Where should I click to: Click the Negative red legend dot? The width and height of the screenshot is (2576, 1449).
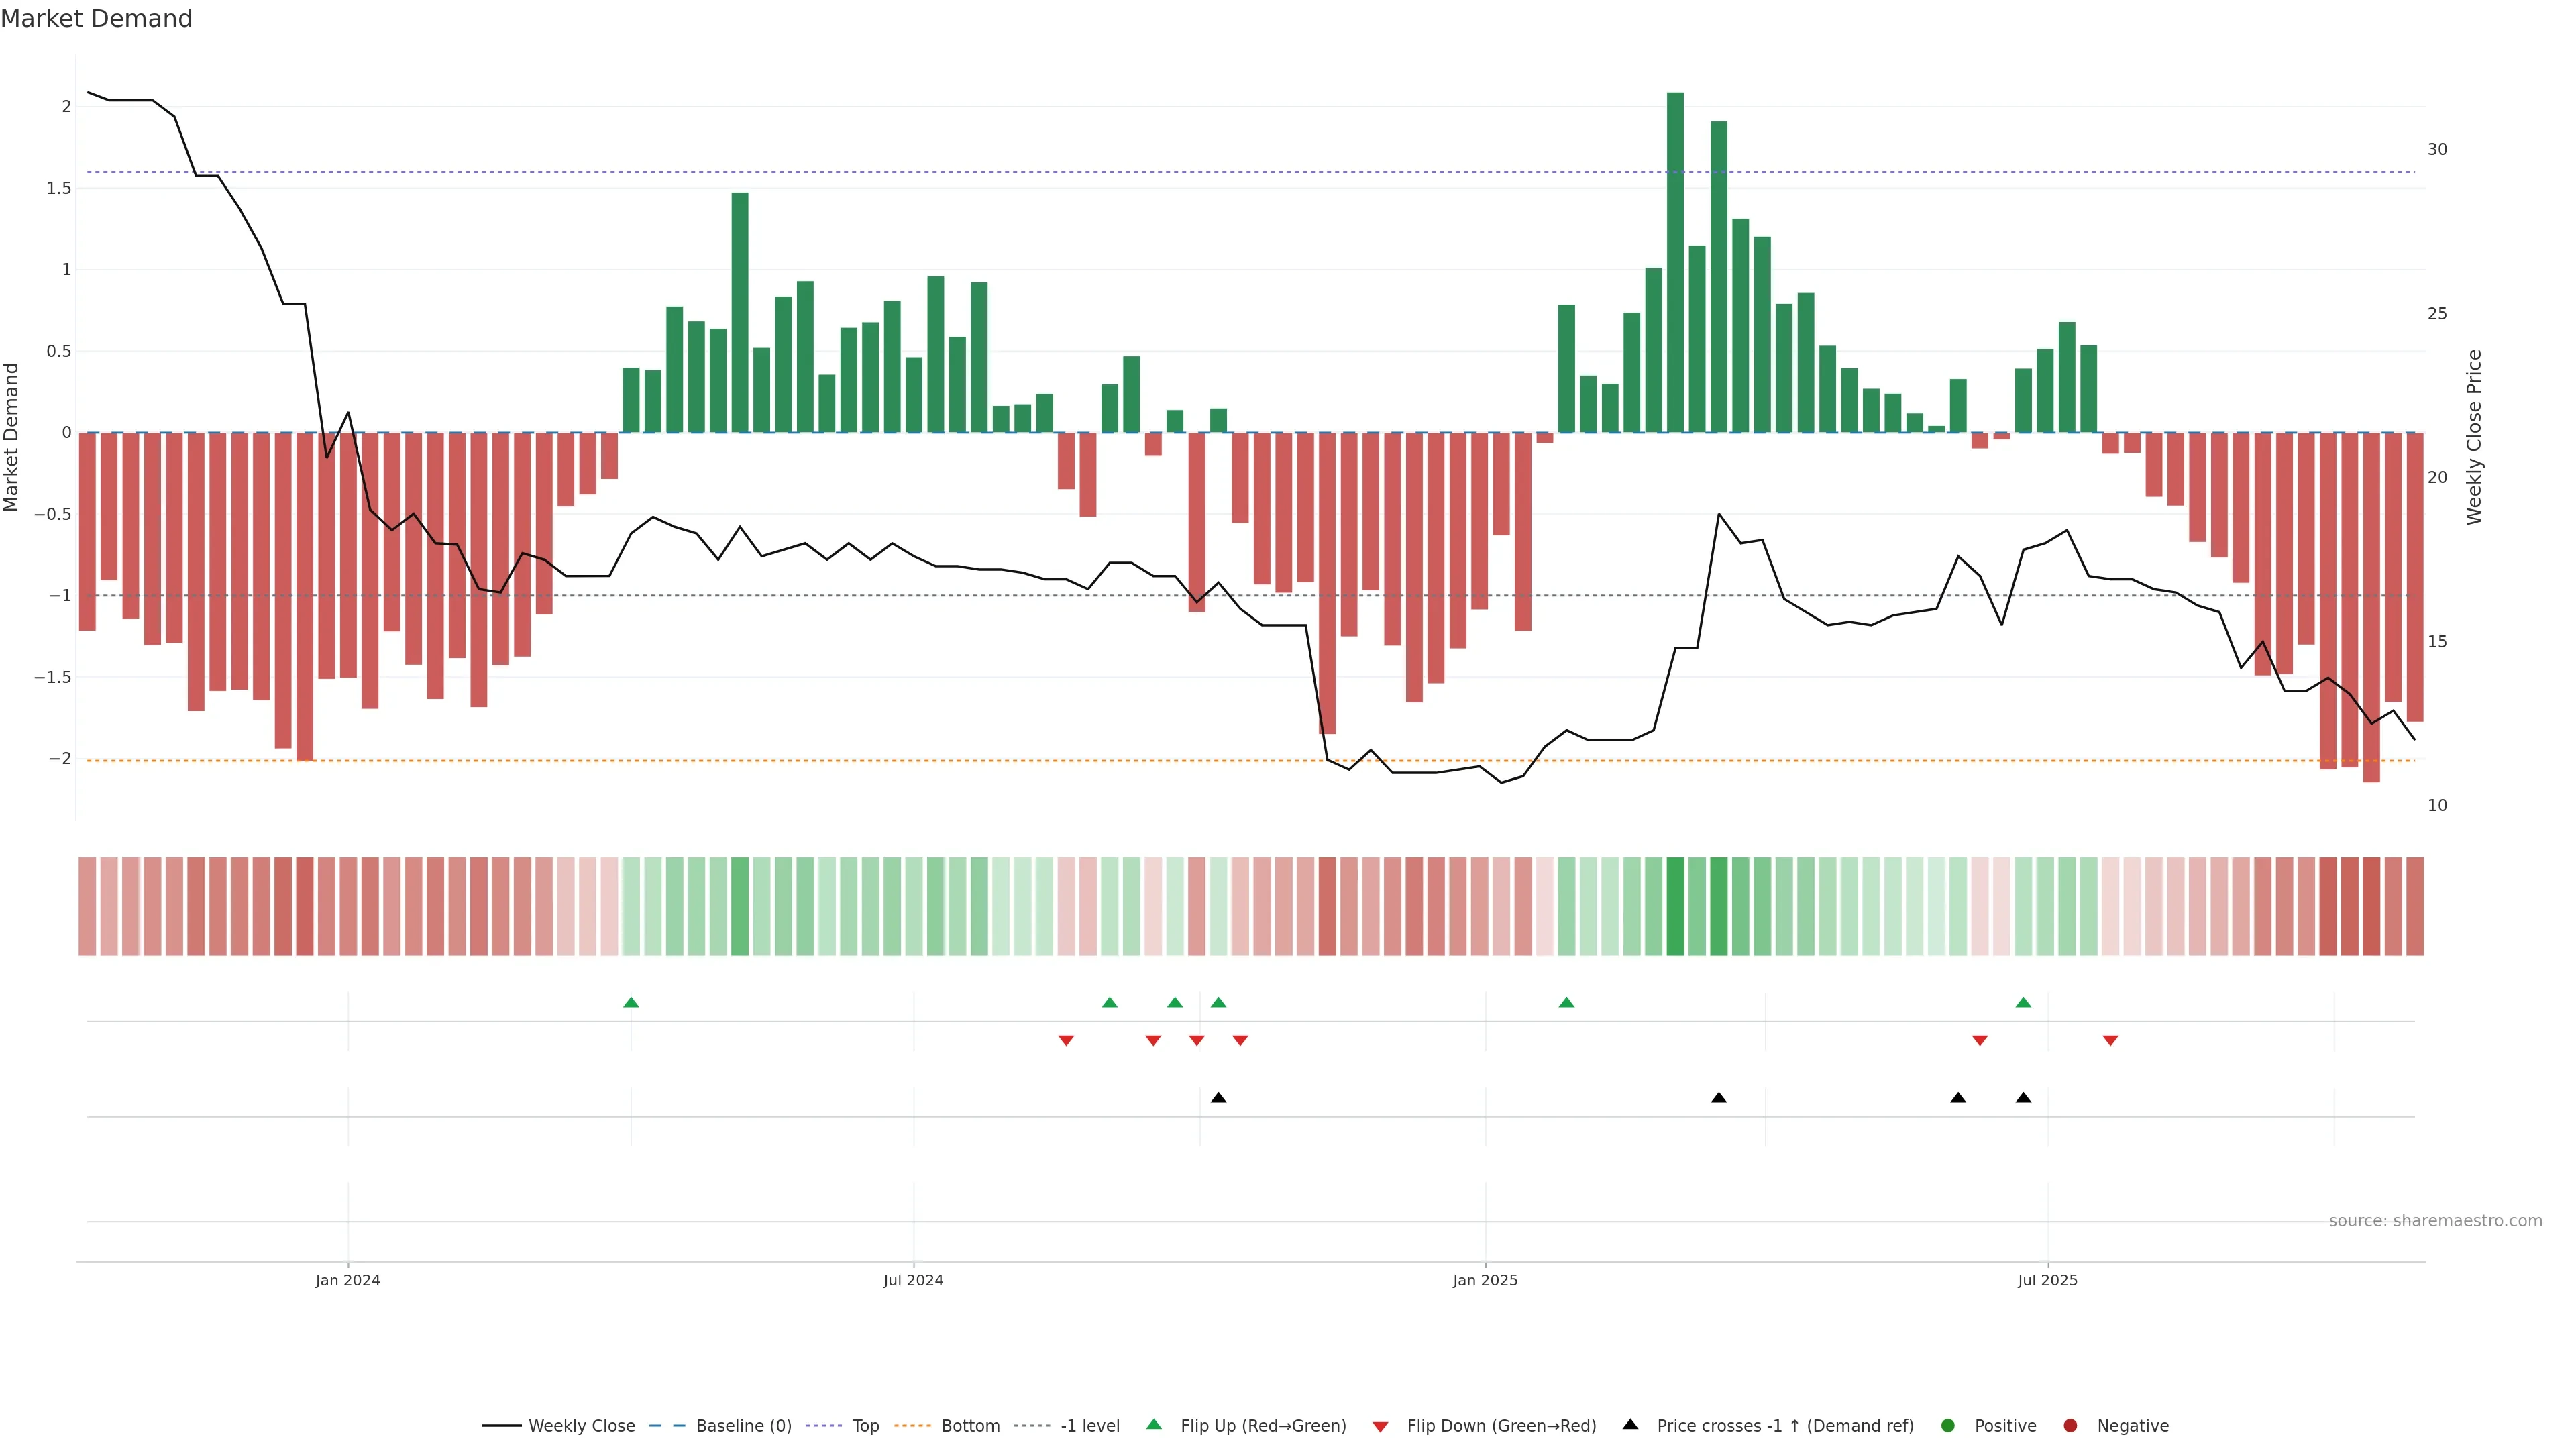point(2070,1426)
